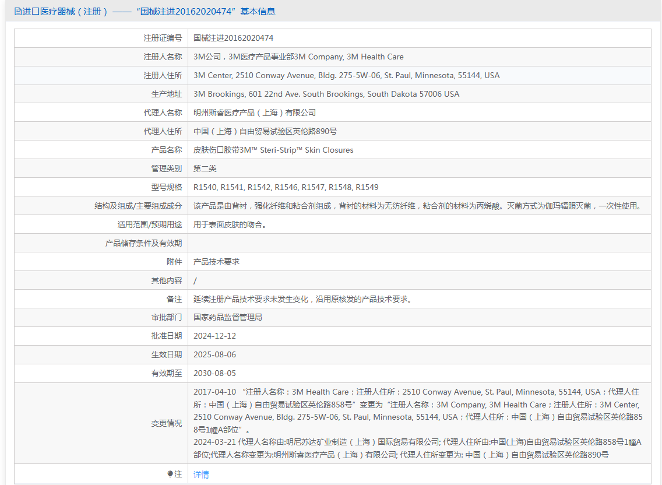Click the 变更情况 label
The height and width of the screenshot is (485, 662).
(x=166, y=423)
